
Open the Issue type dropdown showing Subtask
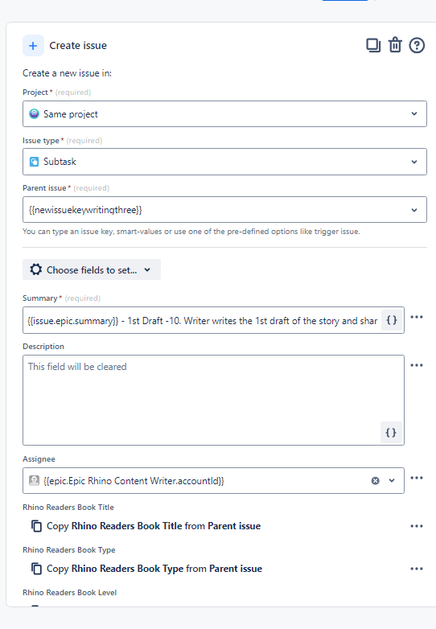point(224,162)
